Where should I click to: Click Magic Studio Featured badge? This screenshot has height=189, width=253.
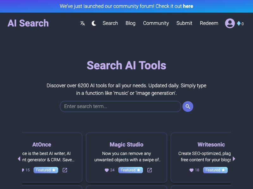131,170
